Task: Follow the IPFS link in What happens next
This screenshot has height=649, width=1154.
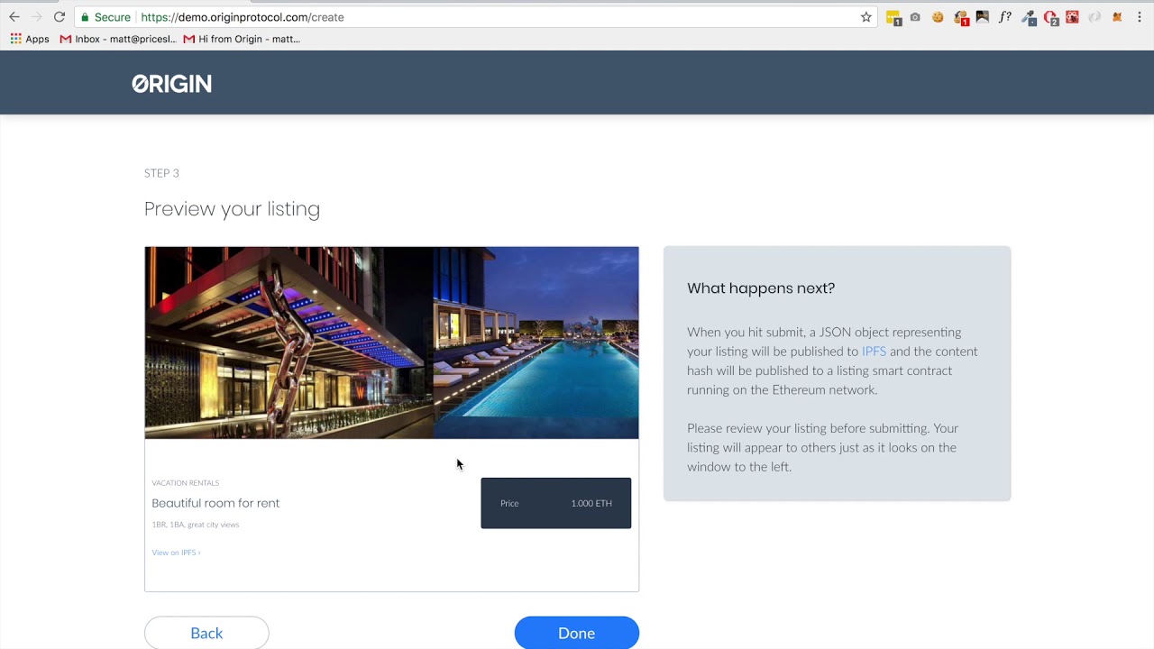Action: [874, 352]
